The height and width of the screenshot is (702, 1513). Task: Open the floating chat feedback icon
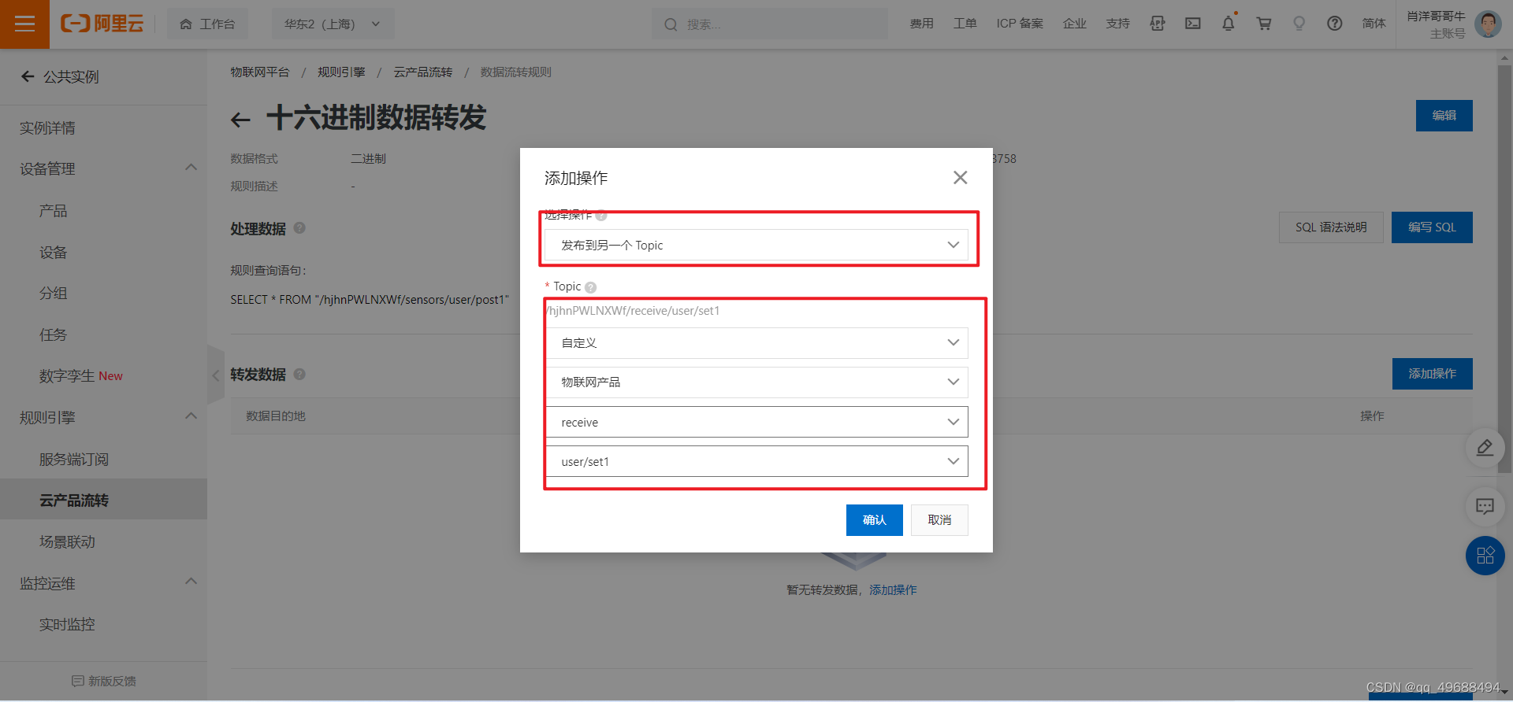tap(1485, 506)
